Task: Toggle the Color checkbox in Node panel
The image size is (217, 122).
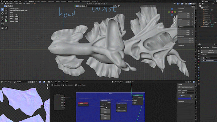Action: 181,96
